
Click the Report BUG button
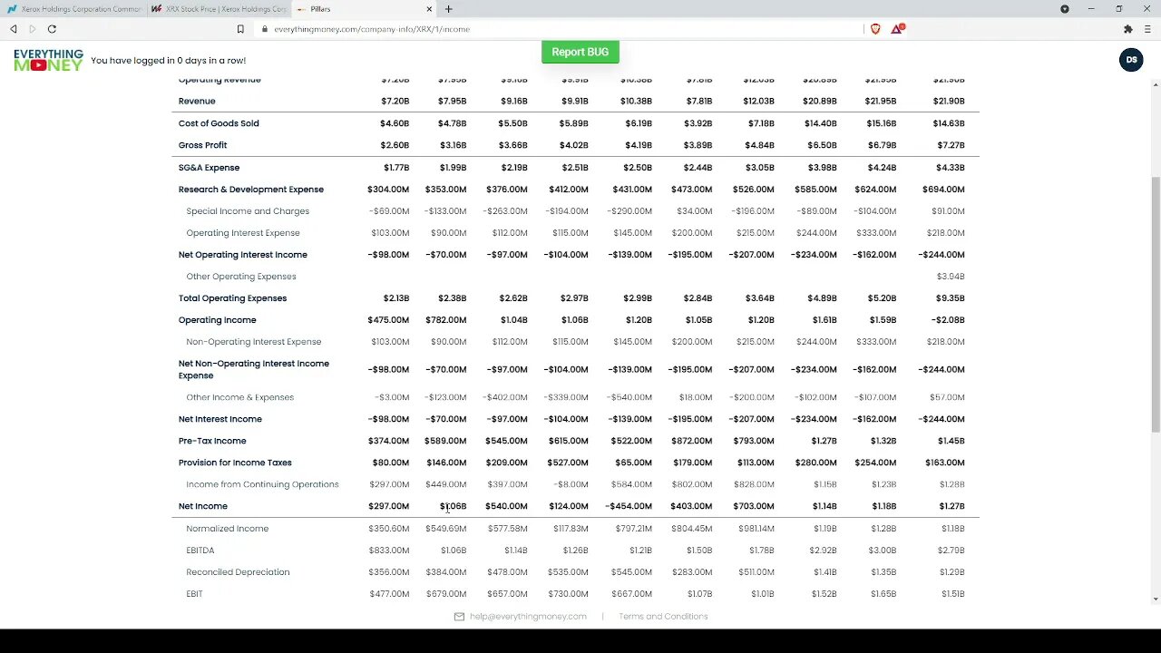[x=580, y=52]
